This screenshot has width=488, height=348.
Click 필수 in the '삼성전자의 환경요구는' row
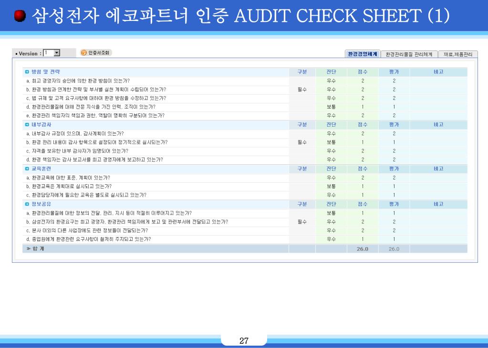(302, 222)
